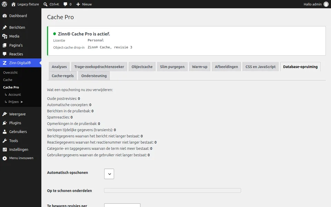Click the 'Zinn® Cache, revisie 3' value
The width and height of the screenshot is (331, 207).
coord(110,47)
